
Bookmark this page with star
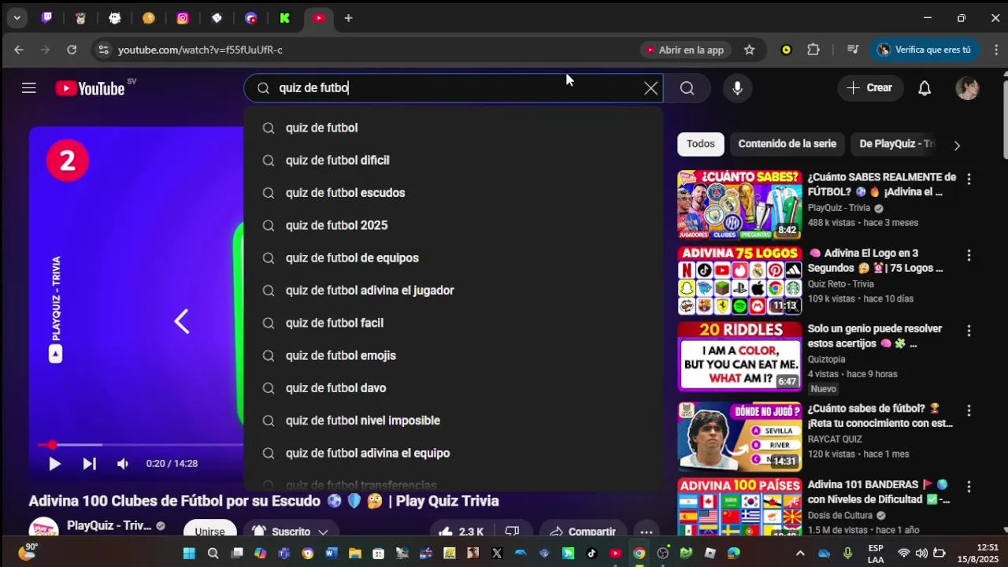(749, 50)
